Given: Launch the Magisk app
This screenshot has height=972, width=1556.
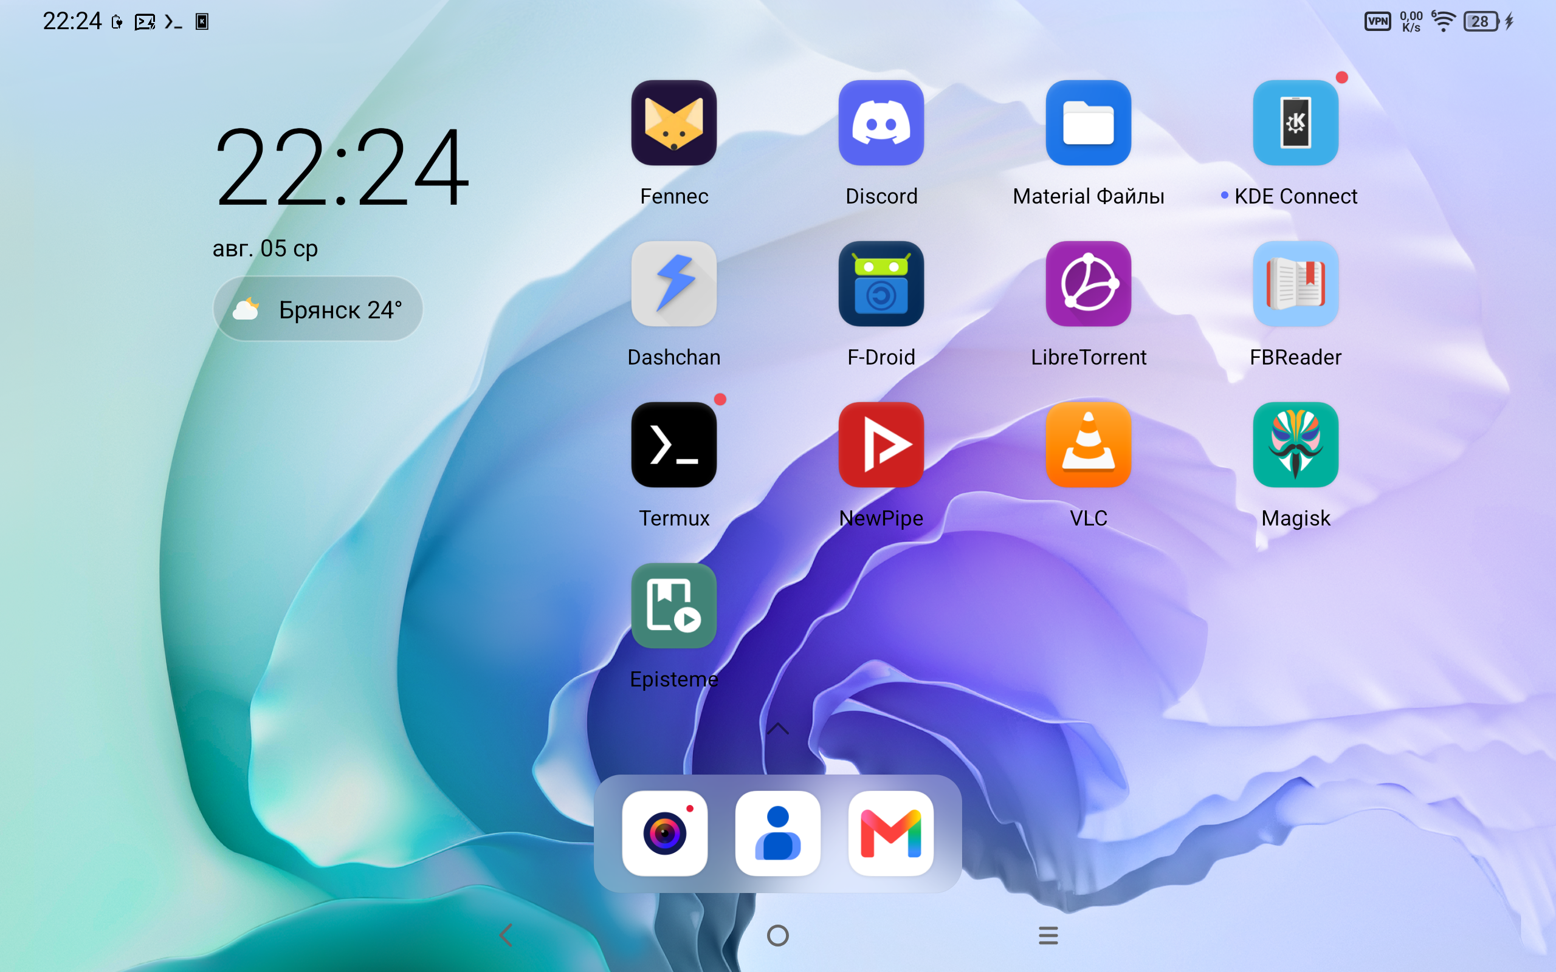Looking at the screenshot, I should click(x=1296, y=445).
